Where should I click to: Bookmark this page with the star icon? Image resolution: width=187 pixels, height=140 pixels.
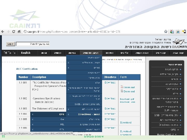click(166, 32)
